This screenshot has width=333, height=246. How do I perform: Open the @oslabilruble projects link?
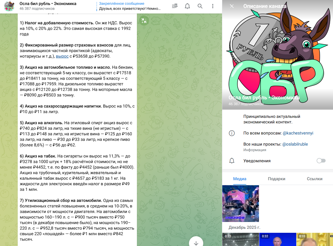[x=295, y=144]
